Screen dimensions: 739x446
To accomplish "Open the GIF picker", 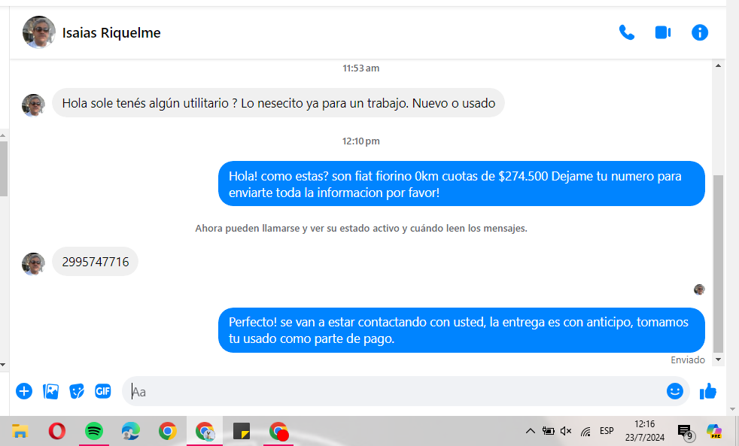I will click(x=103, y=391).
